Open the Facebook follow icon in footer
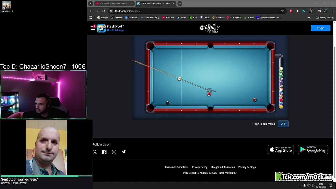Image resolution: width=336 pixels, height=189 pixels. (104, 152)
